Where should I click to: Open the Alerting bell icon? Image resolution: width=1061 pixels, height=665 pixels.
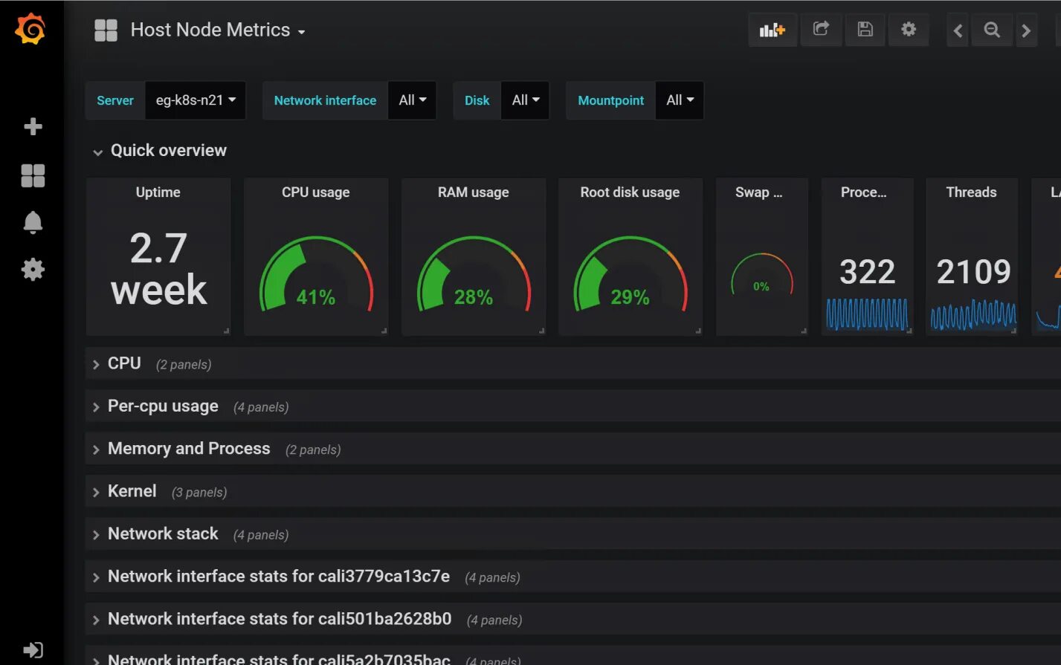click(x=33, y=222)
